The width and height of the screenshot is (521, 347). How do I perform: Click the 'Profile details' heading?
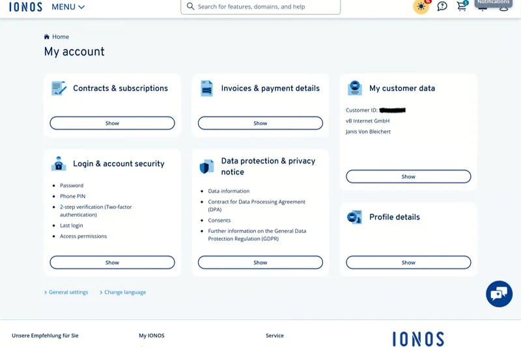(x=395, y=217)
